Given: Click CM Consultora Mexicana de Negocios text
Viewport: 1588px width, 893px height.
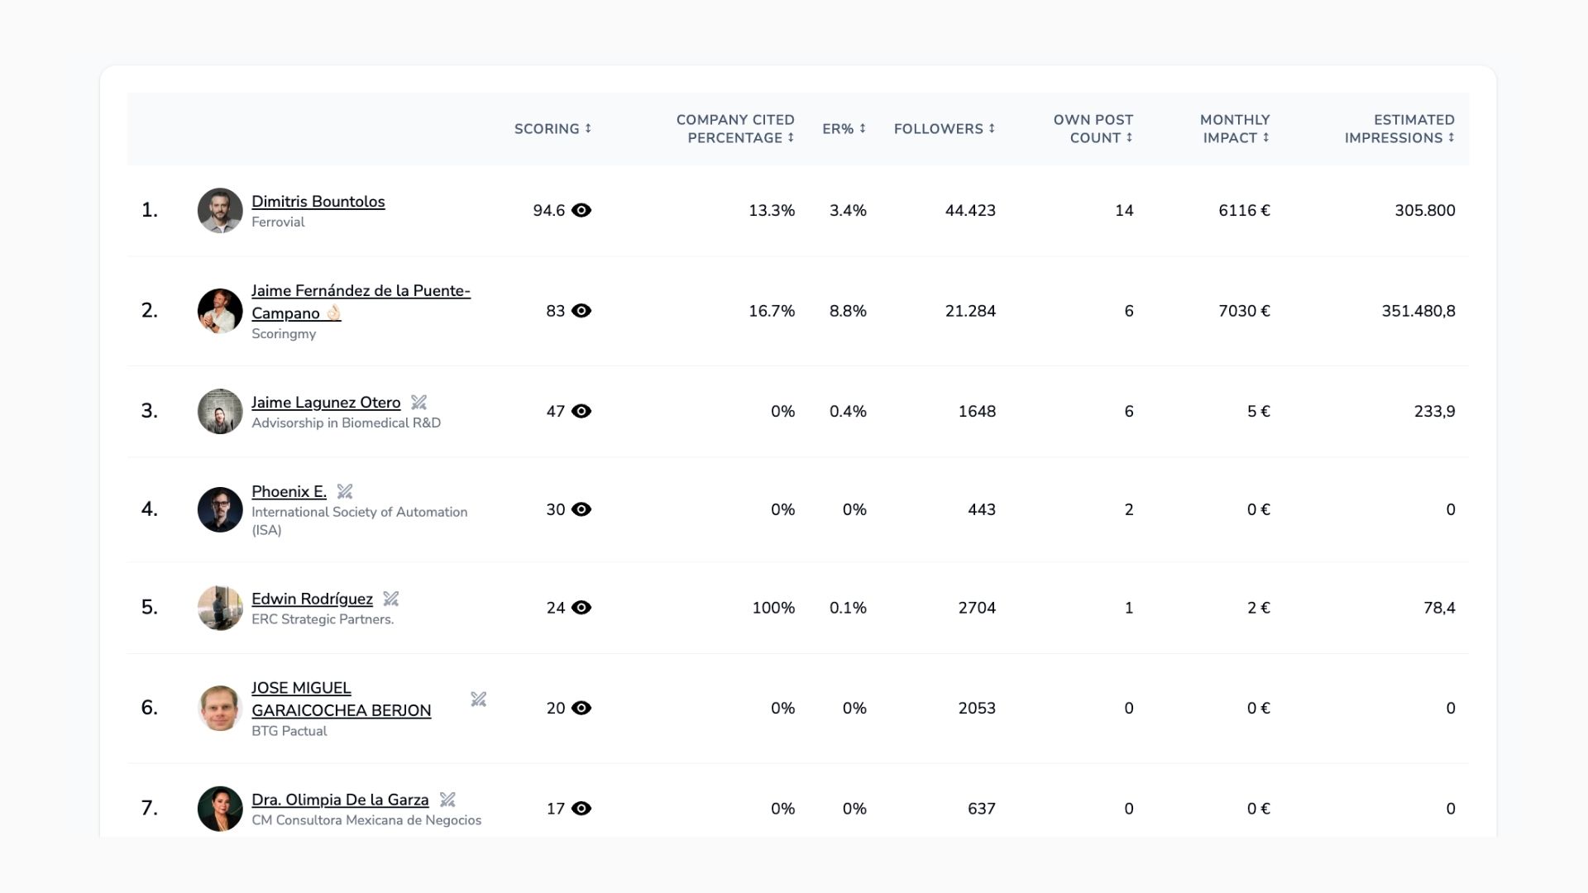Looking at the screenshot, I should pyautogui.click(x=366, y=820).
